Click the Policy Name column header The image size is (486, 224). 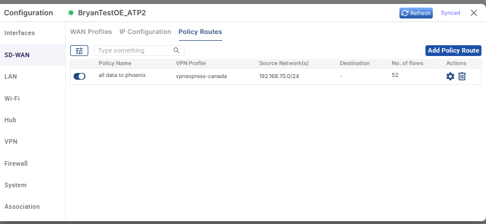(x=115, y=63)
